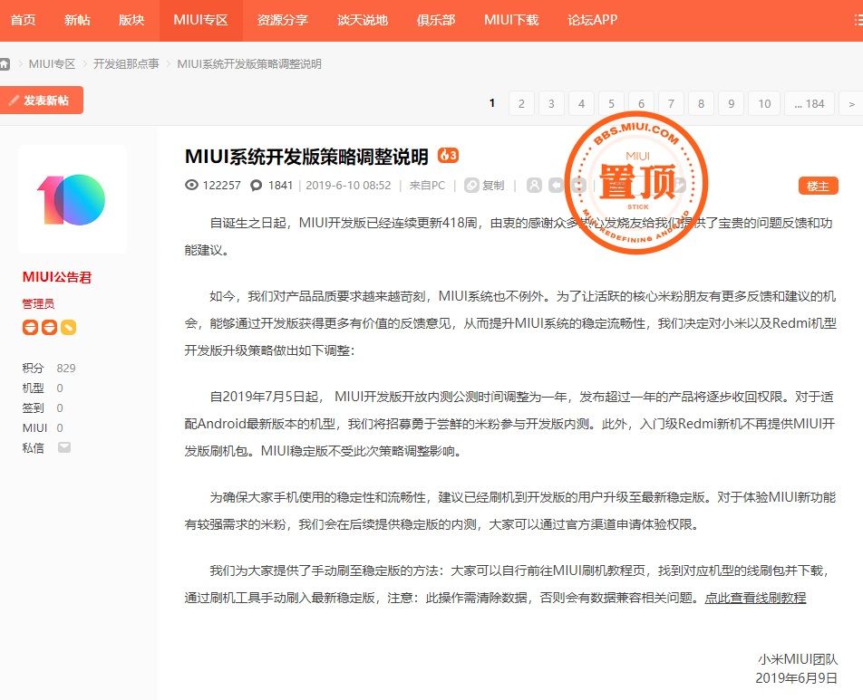The width and height of the screenshot is (863, 700).
Task: Click the view count 122257
Action: point(221,186)
